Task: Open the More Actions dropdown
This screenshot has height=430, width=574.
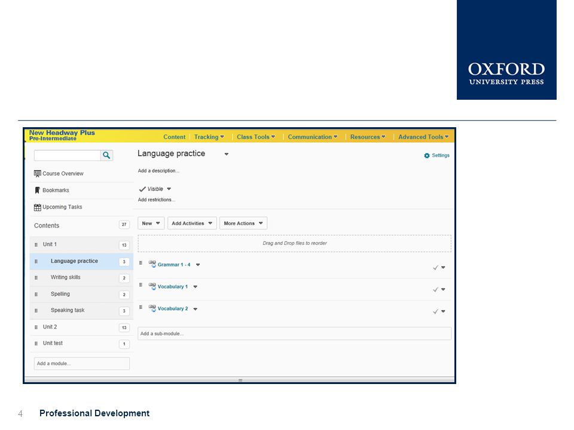Action: pyautogui.click(x=243, y=223)
